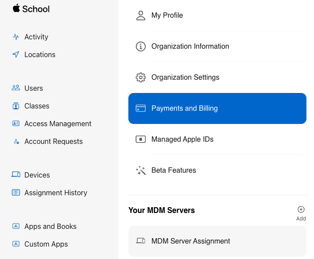Select Payments and Billing item
This screenshot has width=314, height=259.
217,108
